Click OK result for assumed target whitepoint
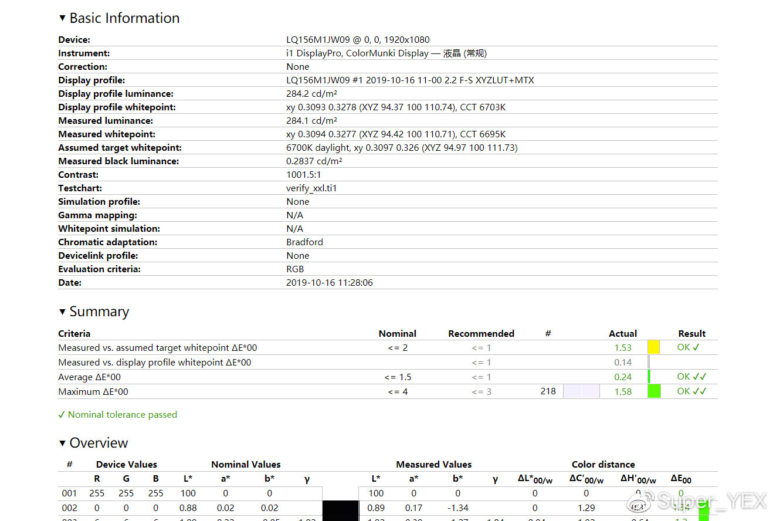 [x=688, y=347]
